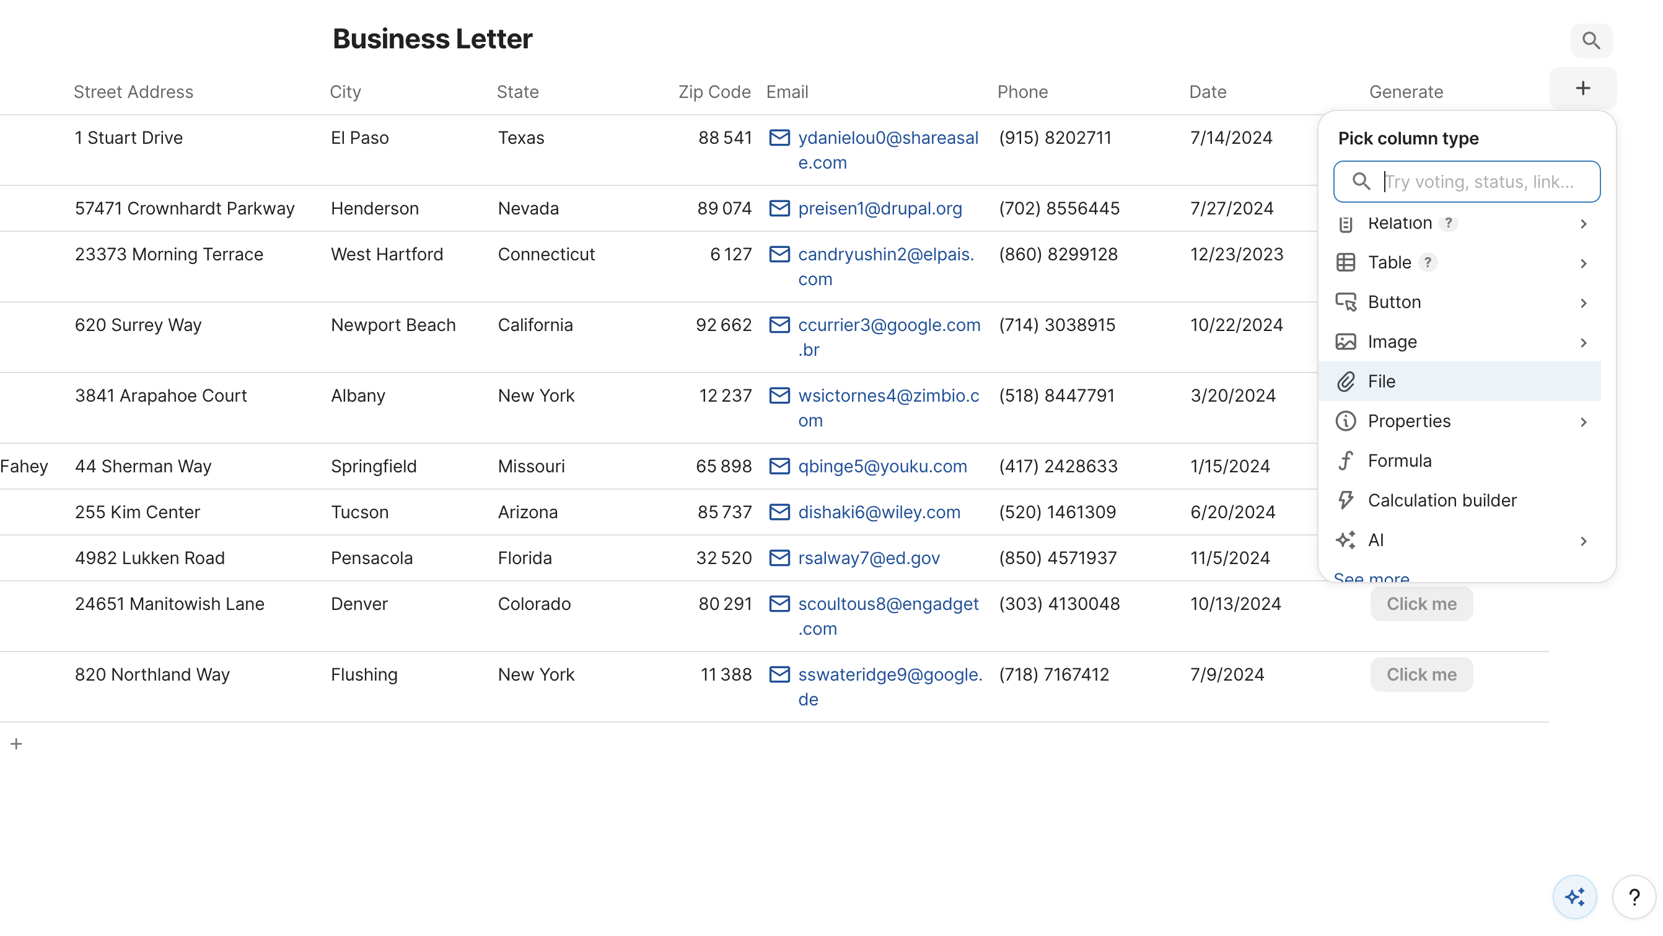Click the Calculation builder lightning icon
Image resolution: width=1663 pixels, height=936 pixels.
[1346, 500]
